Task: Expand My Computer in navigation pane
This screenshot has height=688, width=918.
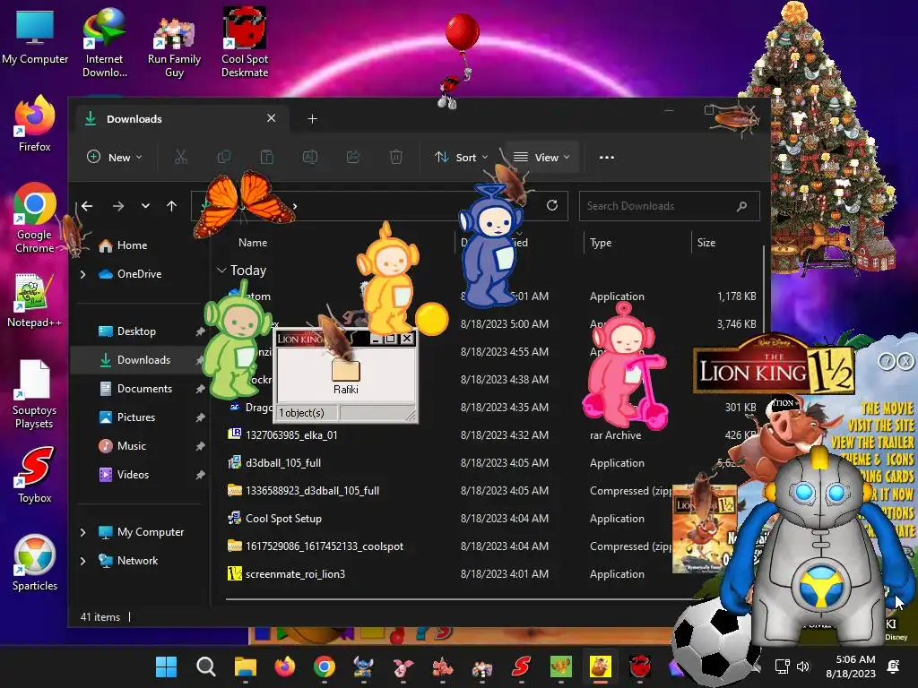Action: pos(82,532)
